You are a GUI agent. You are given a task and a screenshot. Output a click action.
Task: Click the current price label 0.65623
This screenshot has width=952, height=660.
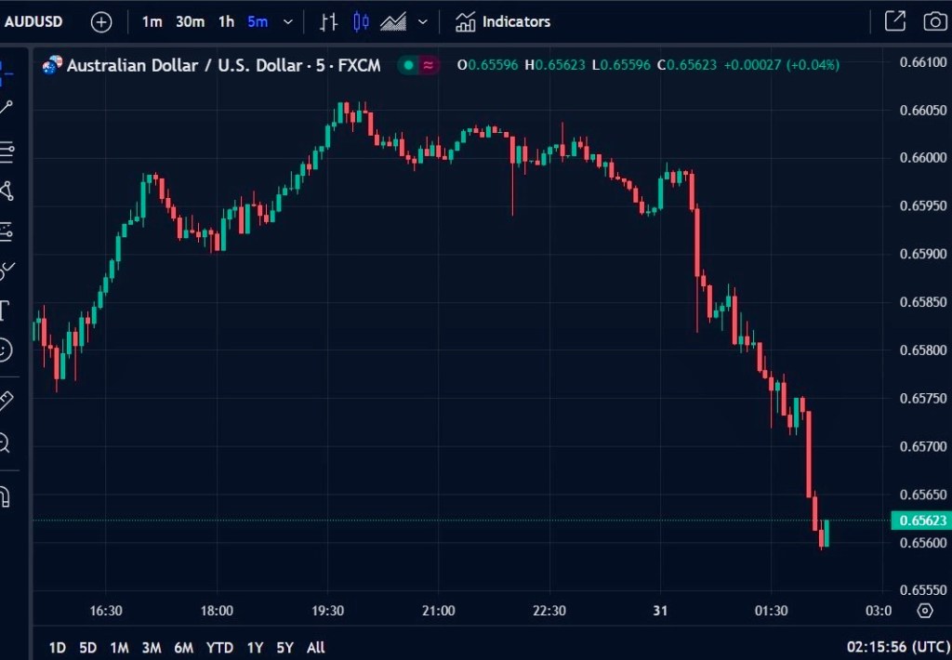tap(920, 521)
